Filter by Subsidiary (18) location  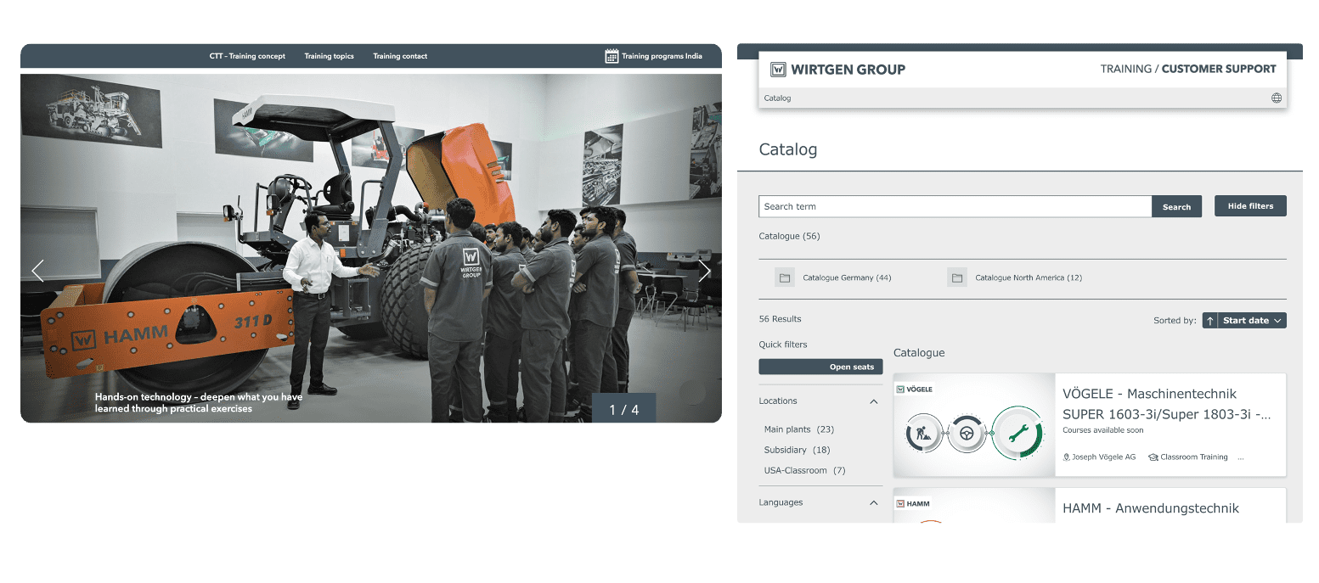[x=798, y=450]
